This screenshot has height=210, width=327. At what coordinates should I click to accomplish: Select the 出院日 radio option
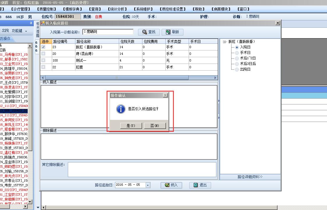[237, 70]
